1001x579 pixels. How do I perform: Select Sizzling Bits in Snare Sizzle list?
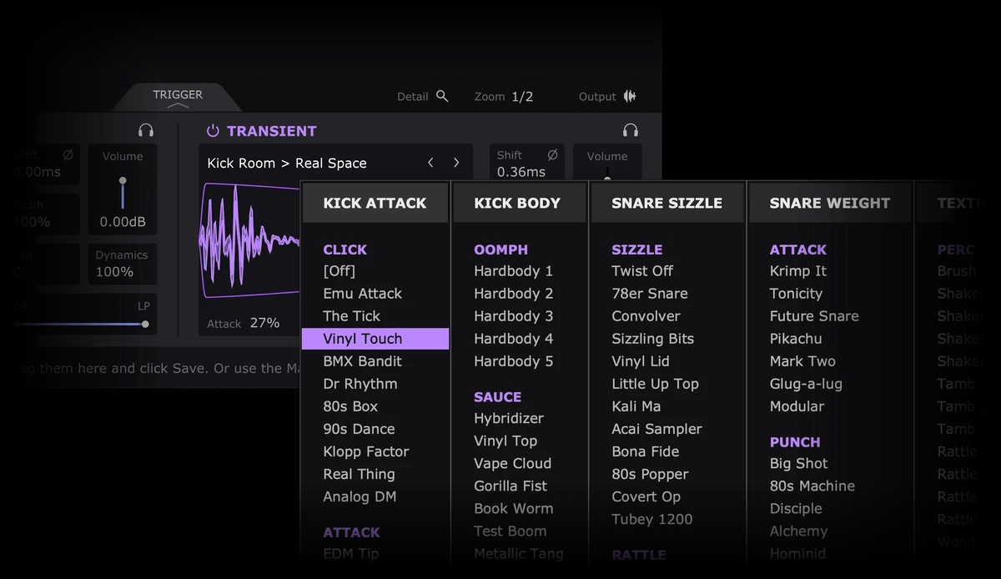point(652,339)
